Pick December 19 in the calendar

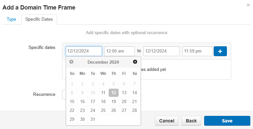click(114, 101)
